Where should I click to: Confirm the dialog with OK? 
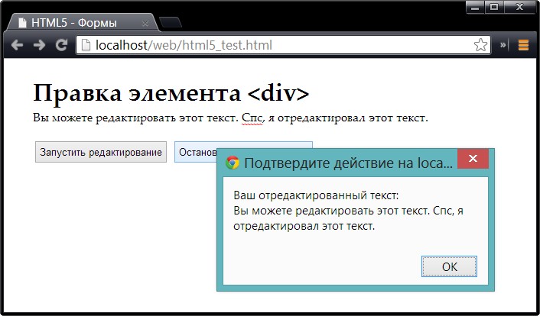[x=450, y=266]
